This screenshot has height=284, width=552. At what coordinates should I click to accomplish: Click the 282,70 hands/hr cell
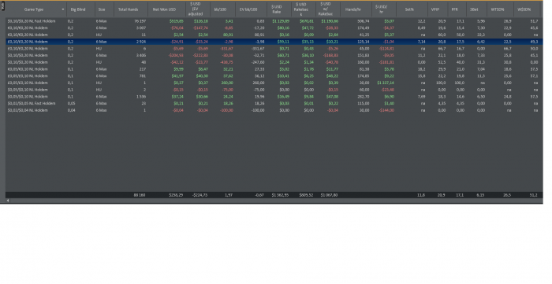click(x=363, y=97)
